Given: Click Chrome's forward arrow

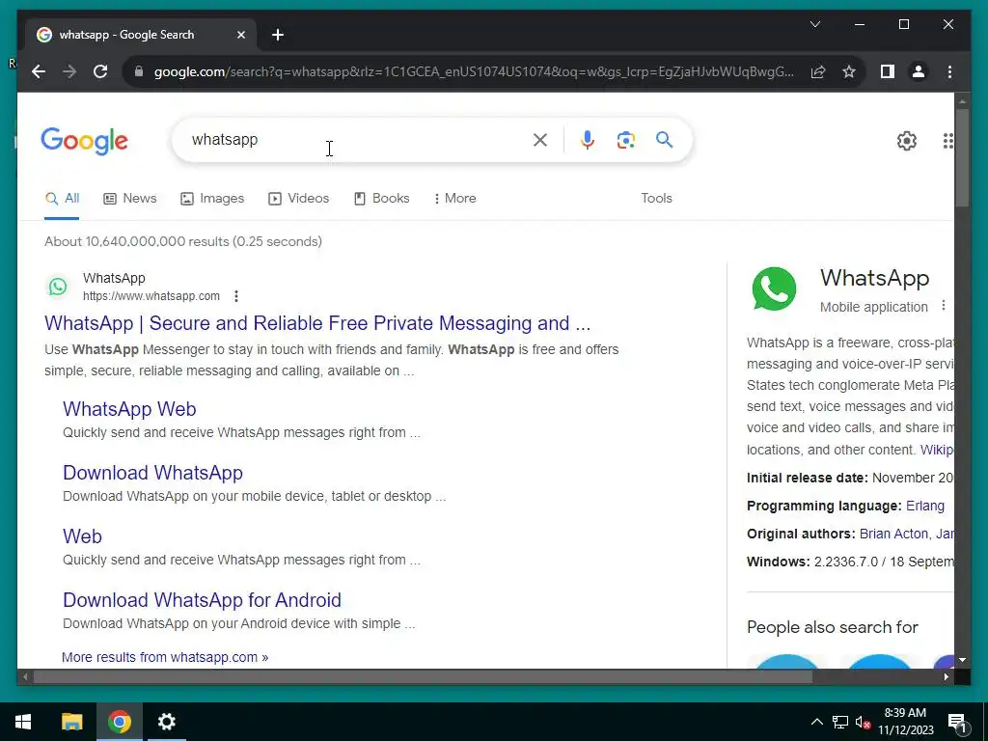Looking at the screenshot, I should pos(69,71).
